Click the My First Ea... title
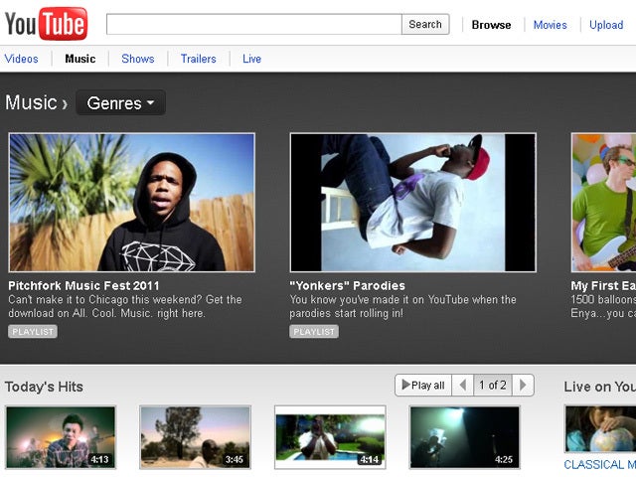 click(603, 285)
